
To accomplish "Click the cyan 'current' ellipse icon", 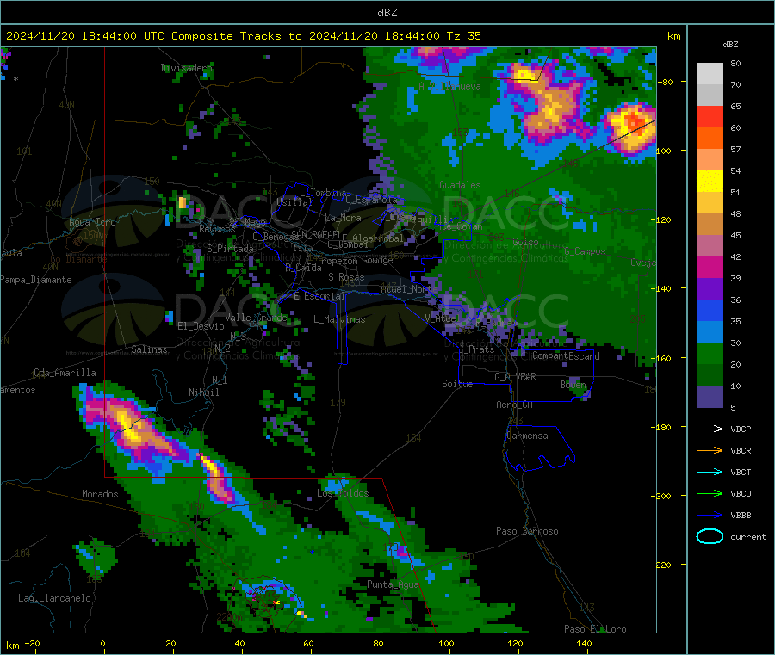I will [x=710, y=536].
